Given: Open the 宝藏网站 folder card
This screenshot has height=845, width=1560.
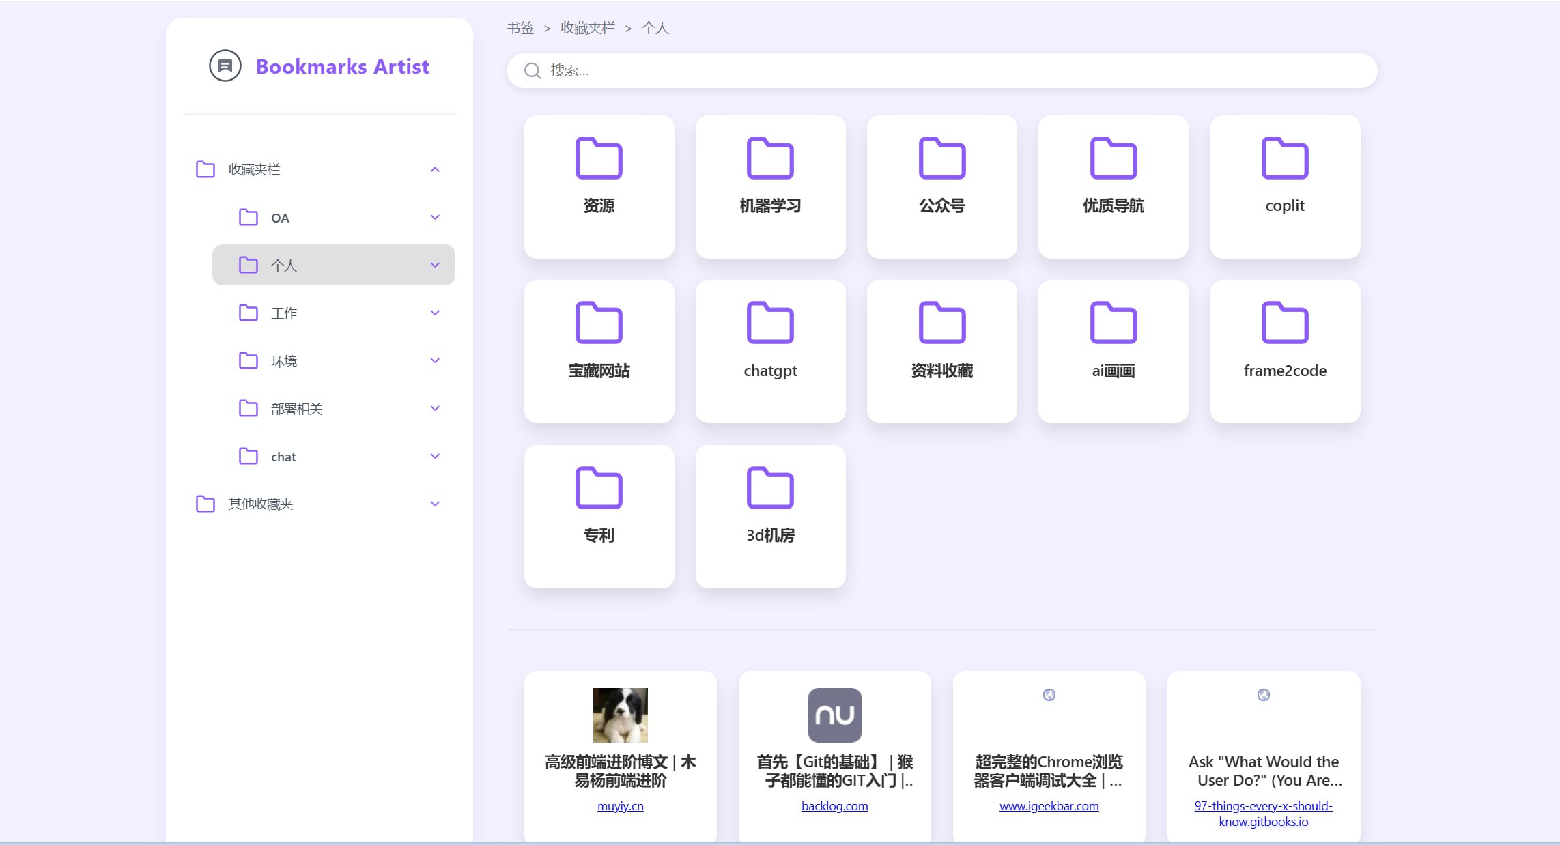Looking at the screenshot, I should pyautogui.click(x=599, y=352).
